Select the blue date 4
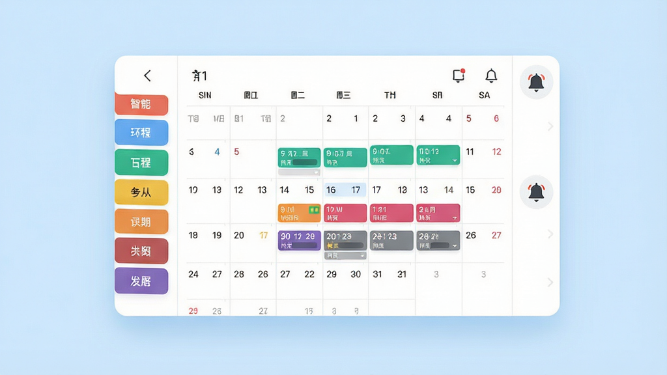 (217, 152)
